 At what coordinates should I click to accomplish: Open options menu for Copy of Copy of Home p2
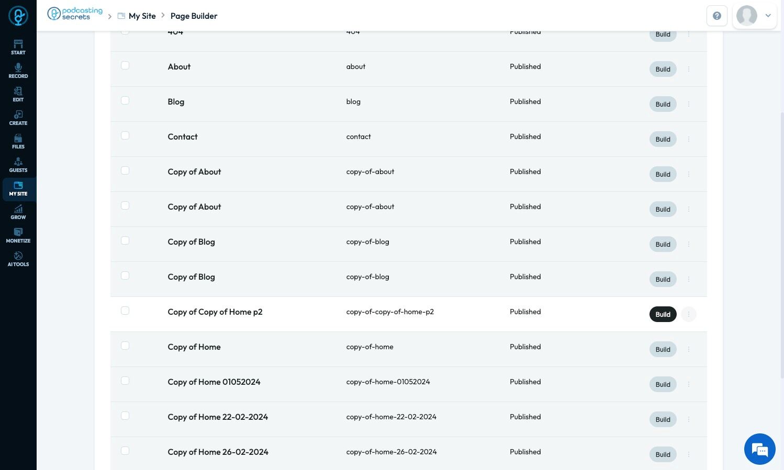[689, 314]
